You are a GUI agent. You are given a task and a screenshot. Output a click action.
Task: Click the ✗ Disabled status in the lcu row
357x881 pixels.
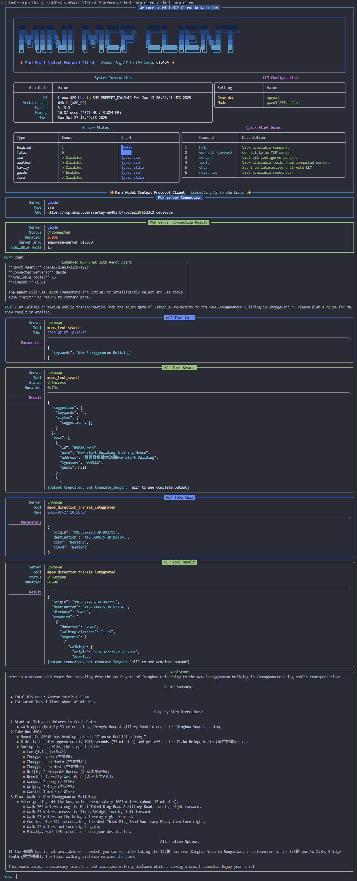pos(72,157)
